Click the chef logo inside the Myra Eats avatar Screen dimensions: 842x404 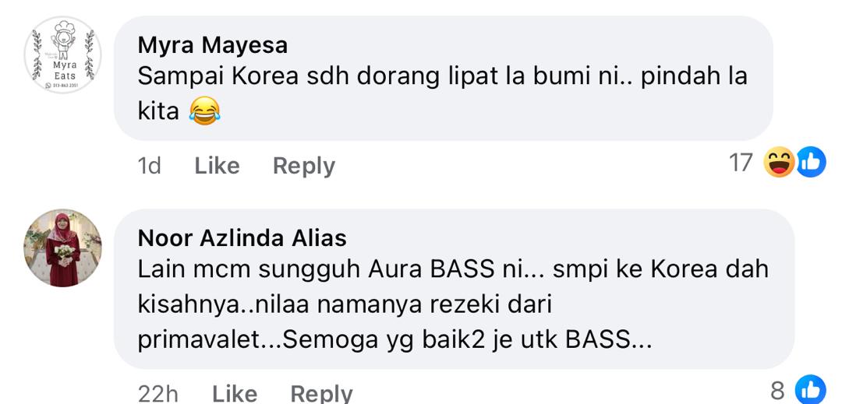point(63,39)
